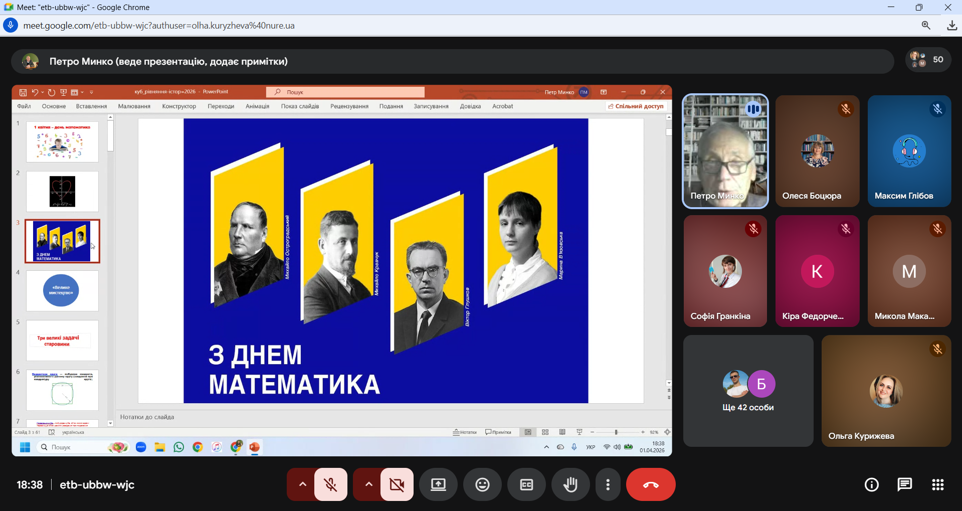Click the PowerPoint zoom slider handle
962x511 pixels.
(x=616, y=432)
